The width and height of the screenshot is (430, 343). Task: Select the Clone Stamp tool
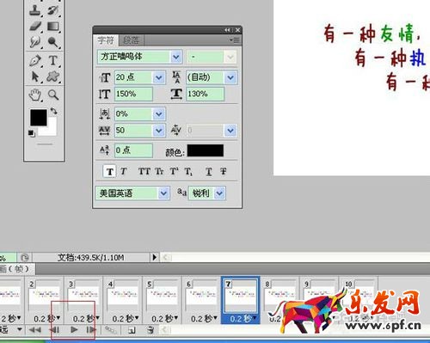click(x=35, y=9)
